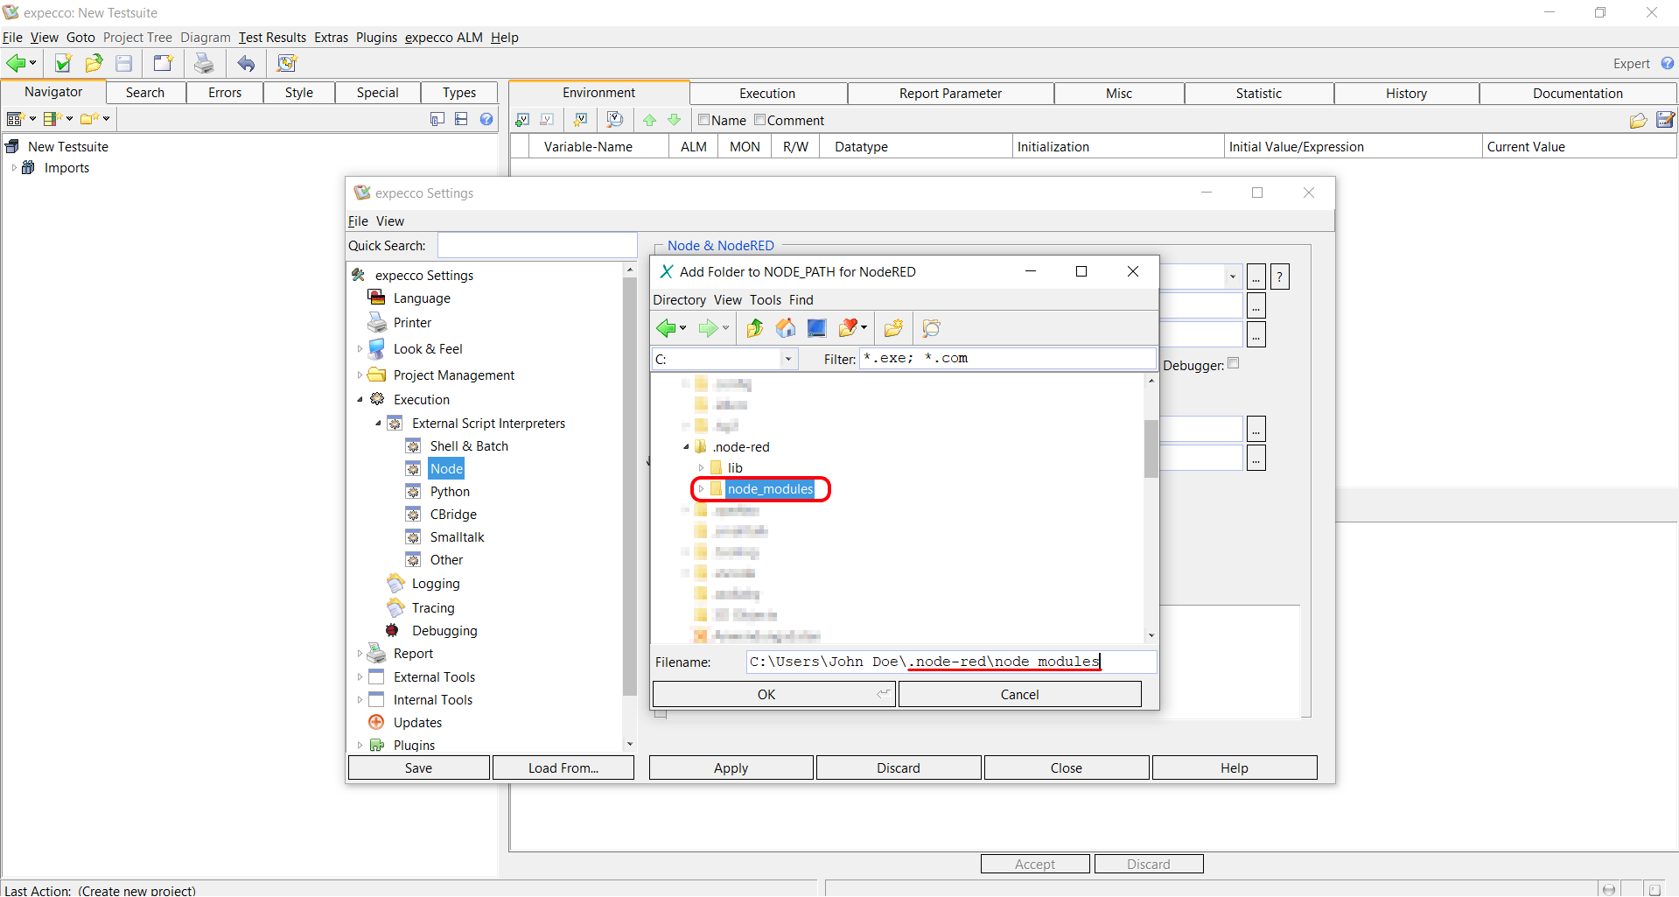Enable the Name checkbox
The width and height of the screenshot is (1679, 897).
click(x=703, y=120)
